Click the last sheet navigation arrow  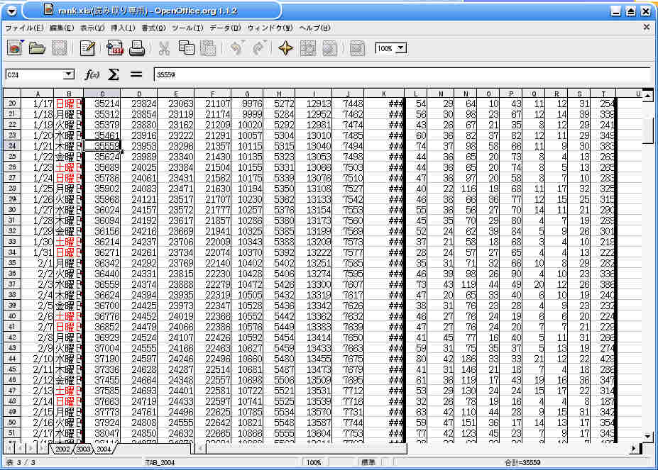pyautogui.click(x=43, y=449)
